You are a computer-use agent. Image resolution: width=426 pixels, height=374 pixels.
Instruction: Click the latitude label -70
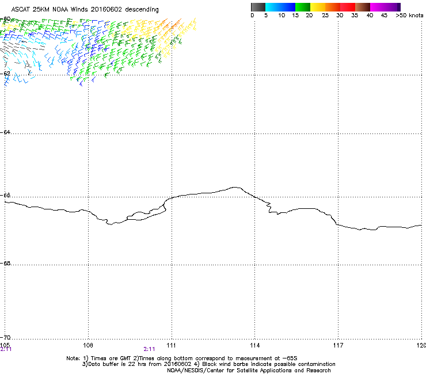pos(5,337)
